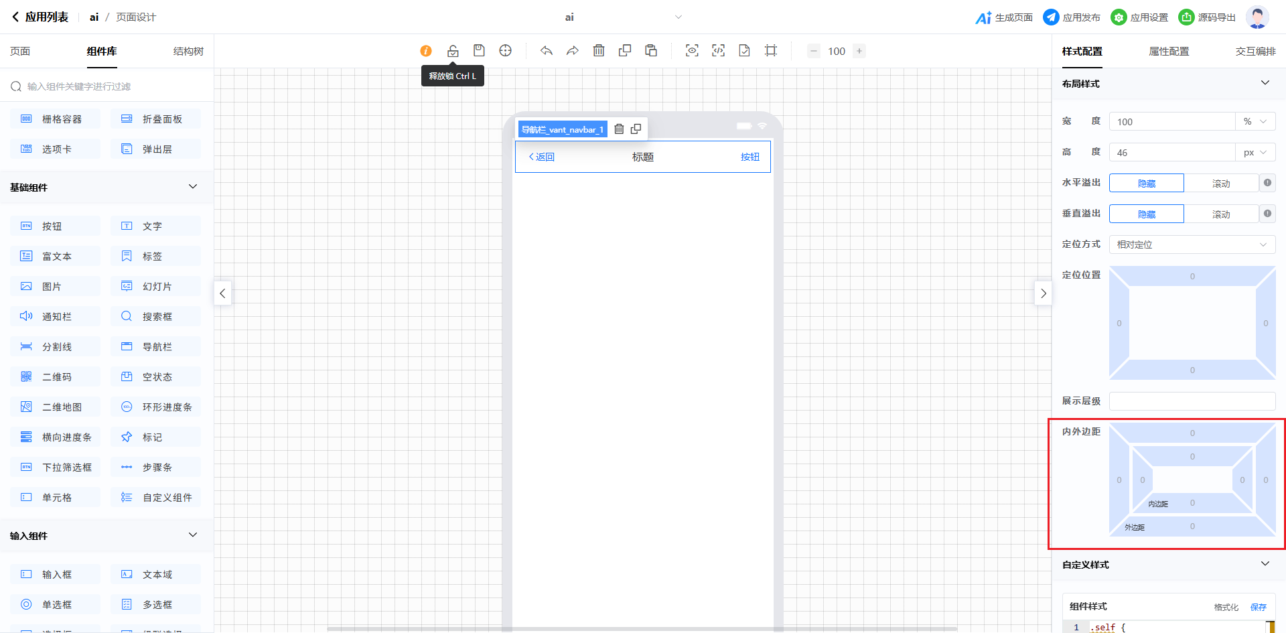Click the save icon in the toolbar
1286x633 pixels.
(479, 51)
